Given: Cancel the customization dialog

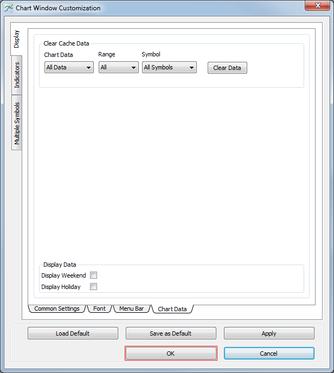Looking at the screenshot, I should tap(269, 353).
